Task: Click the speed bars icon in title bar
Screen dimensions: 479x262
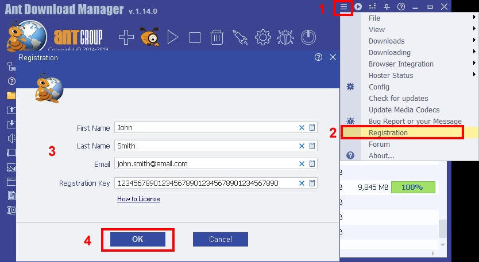Action: [372, 6]
